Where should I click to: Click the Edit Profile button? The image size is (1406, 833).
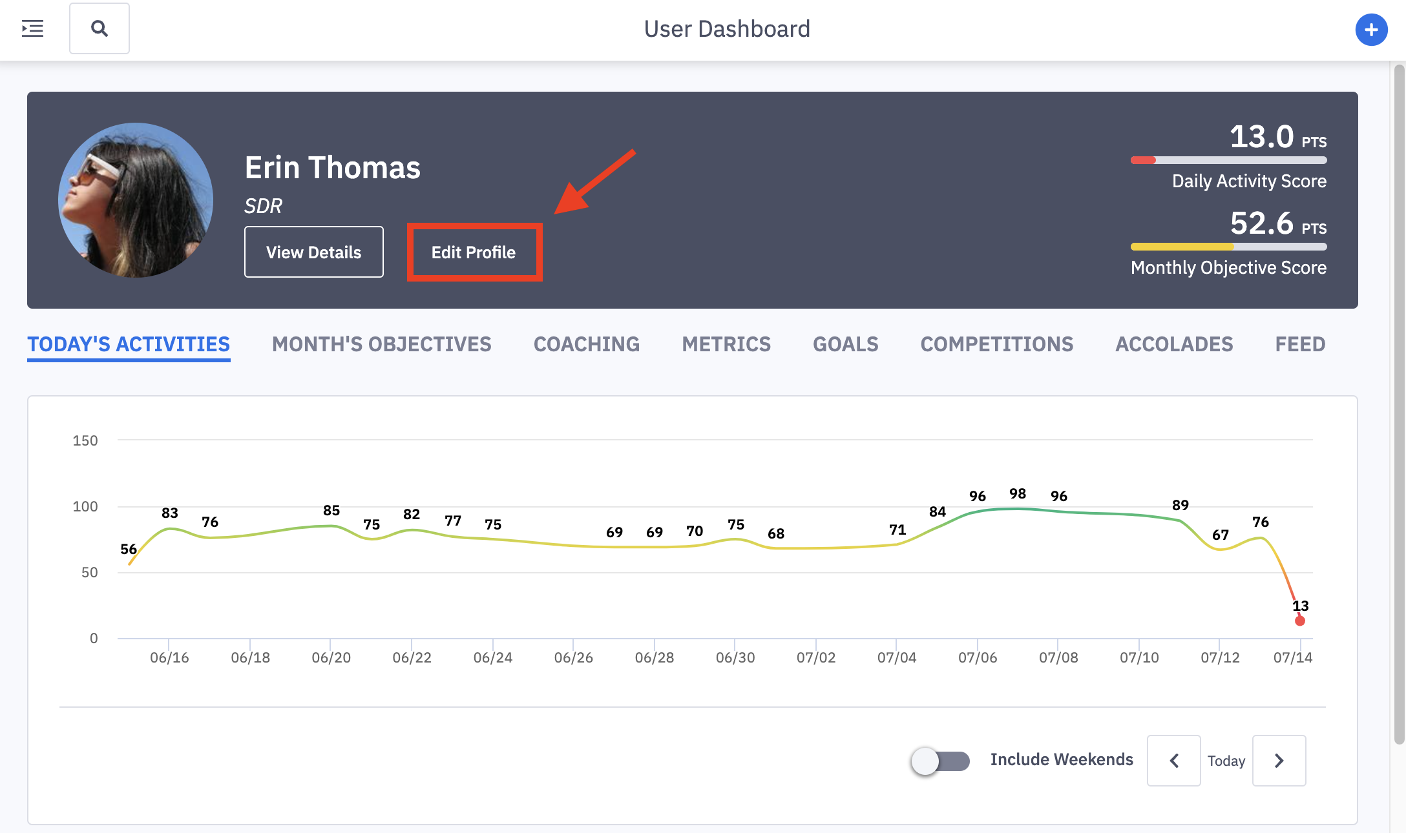tap(474, 252)
